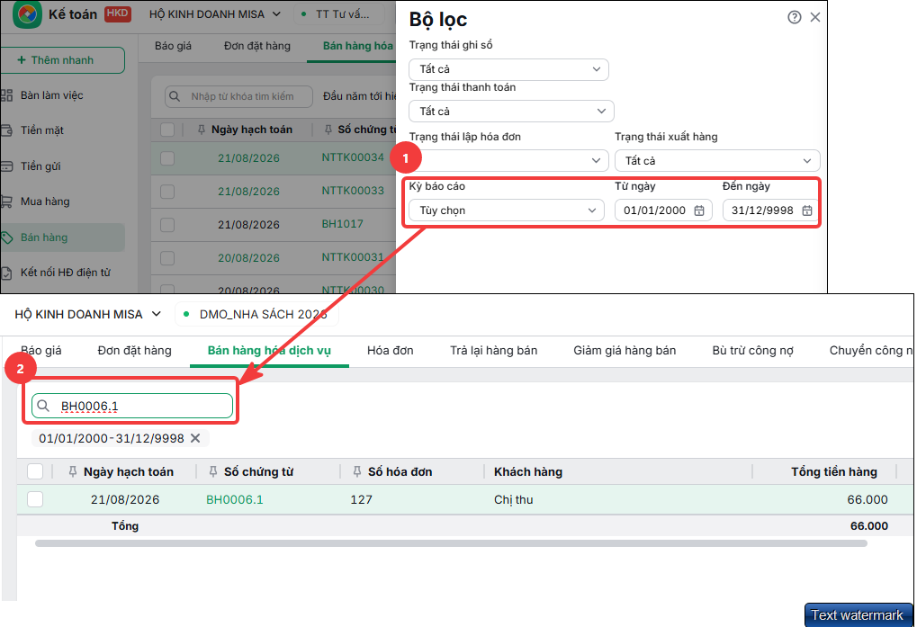
Task: Open calendar picker for Từ ngày
Action: coord(699,210)
